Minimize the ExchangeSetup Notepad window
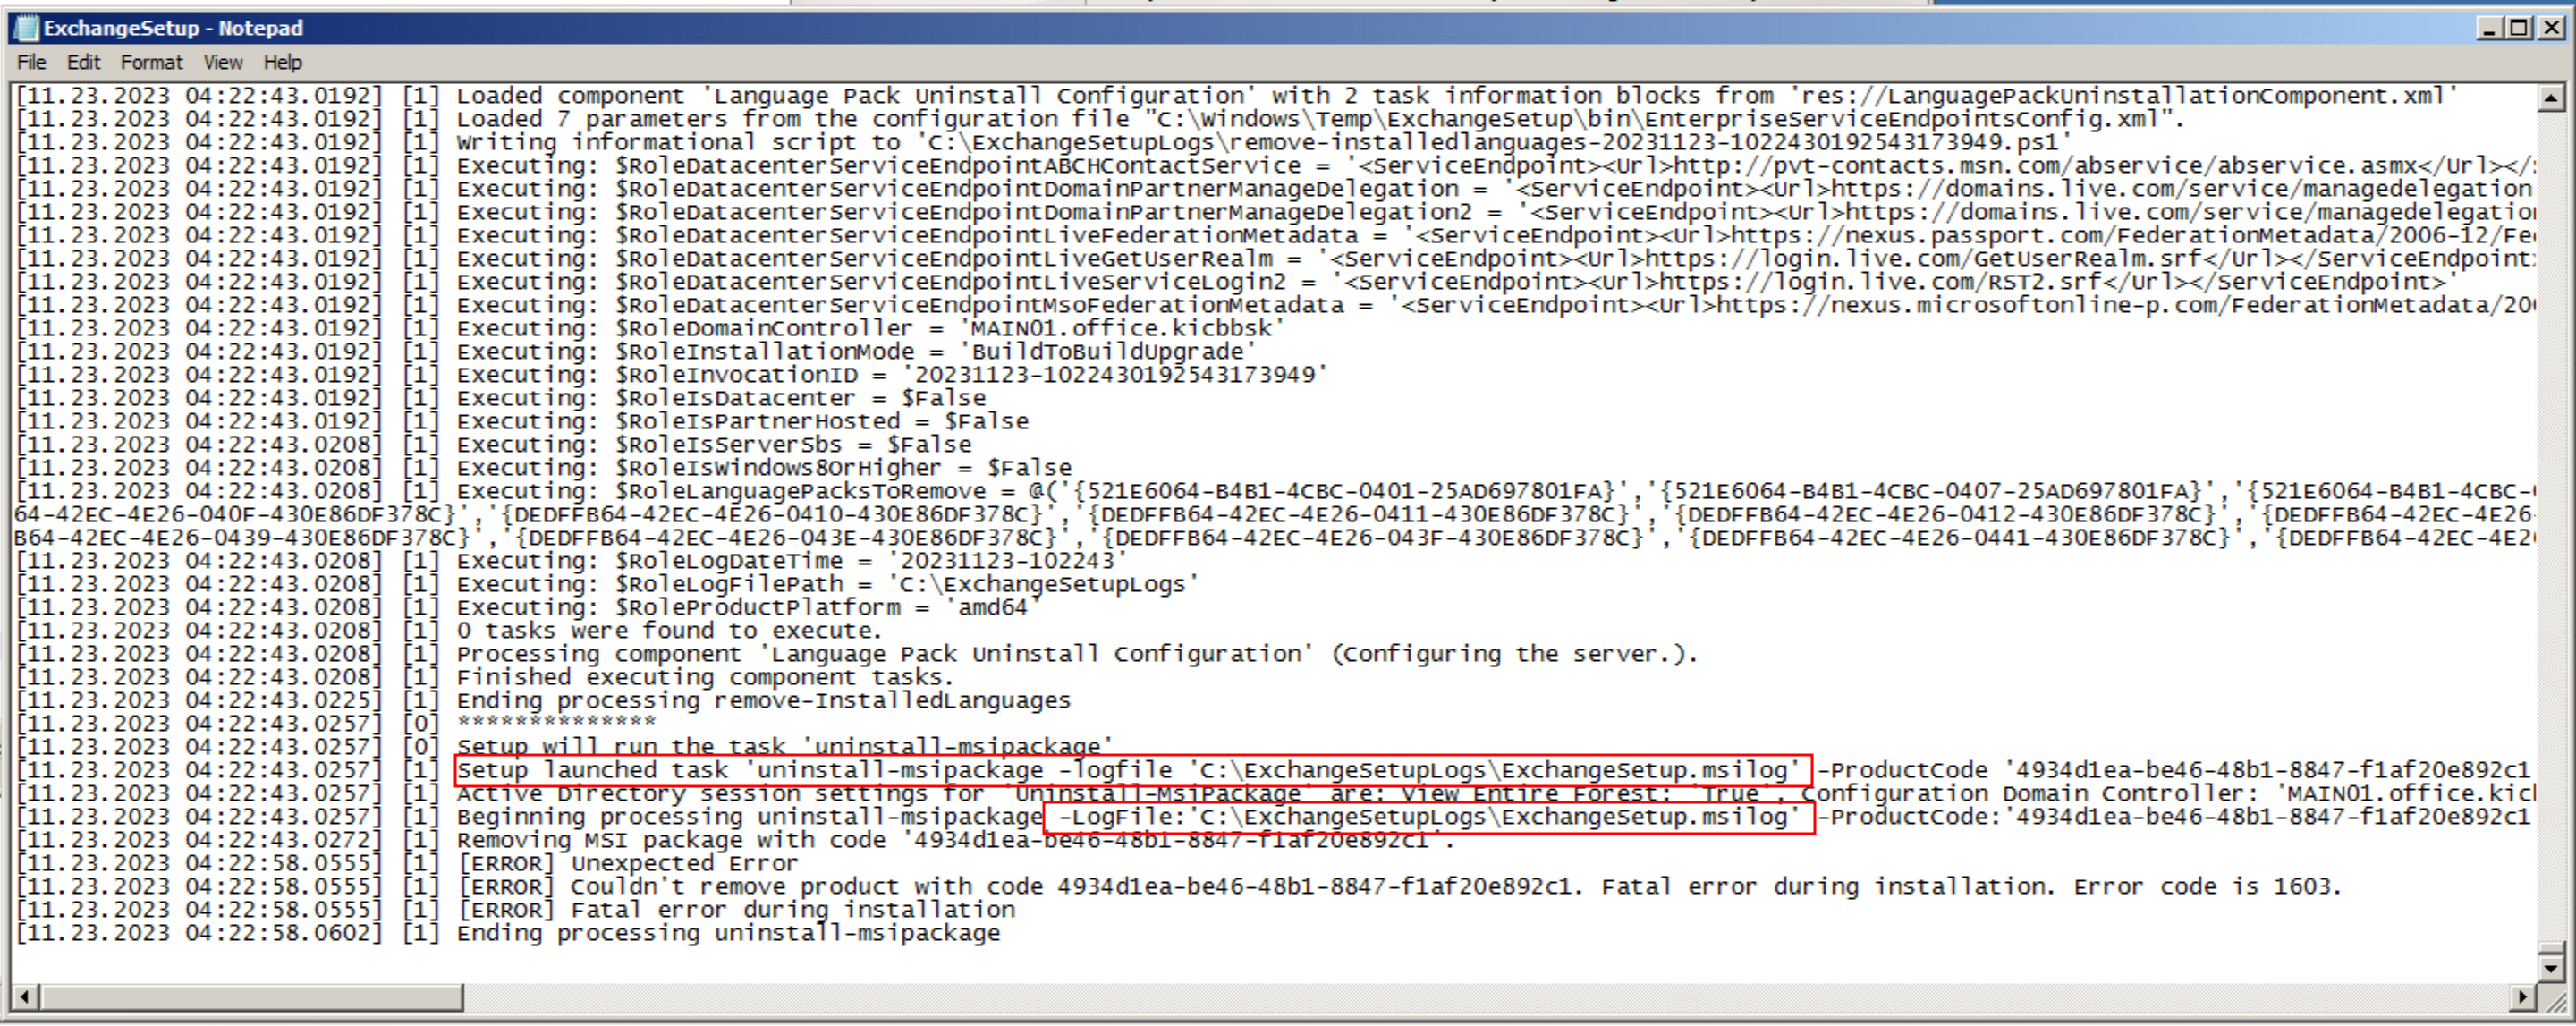The height and width of the screenshot is (1026, 2576). pyautogui.click(x=2490, y=28)
